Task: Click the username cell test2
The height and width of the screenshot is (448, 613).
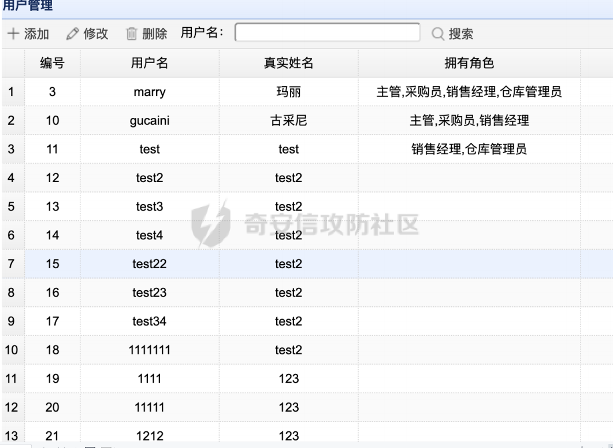Action: click(x=150, y=178)
